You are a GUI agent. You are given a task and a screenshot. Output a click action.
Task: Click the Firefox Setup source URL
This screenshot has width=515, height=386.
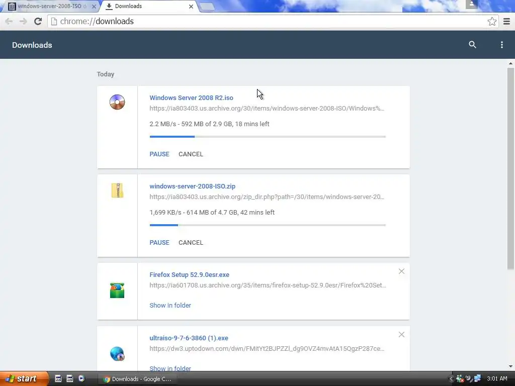point(268,285)
